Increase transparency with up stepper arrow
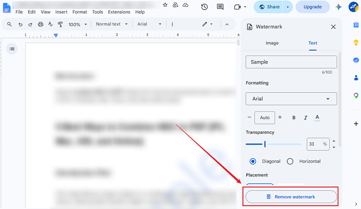The image size is (361, 209). (x=334, y=141)
